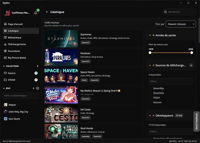The image size is (200, 143).
Task: Collapse the Année de sortie section
Action: pos(150,35)
